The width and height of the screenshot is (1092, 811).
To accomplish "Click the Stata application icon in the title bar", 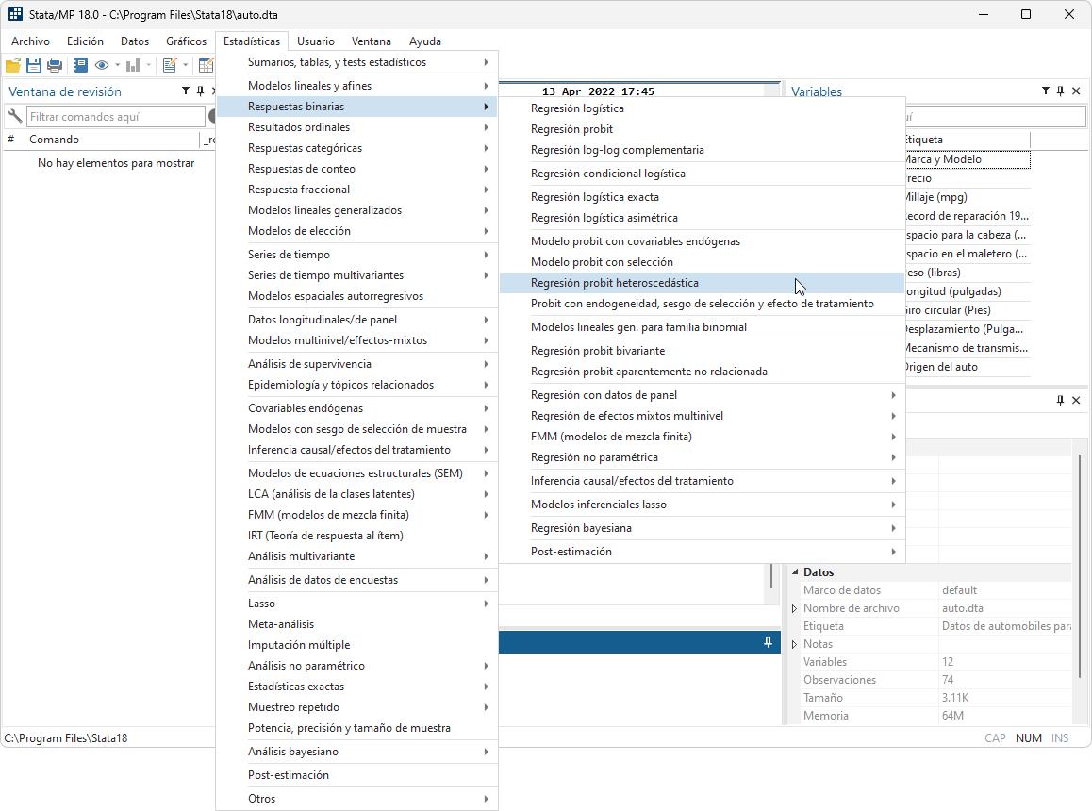I will coord(15,14).
